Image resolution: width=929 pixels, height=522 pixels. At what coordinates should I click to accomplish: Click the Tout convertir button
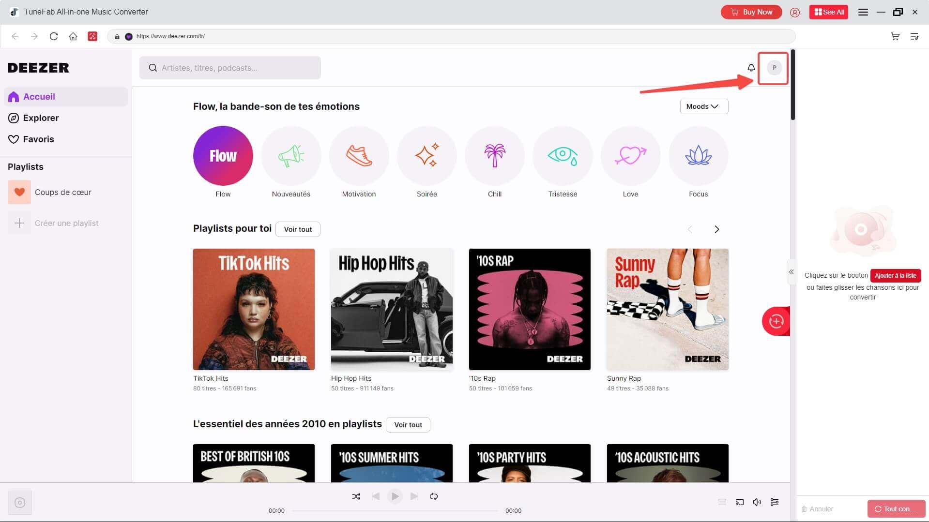point(896,509)
